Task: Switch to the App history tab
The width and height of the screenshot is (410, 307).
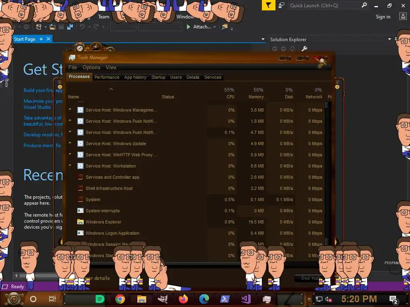Action: (x=135, y=77)
